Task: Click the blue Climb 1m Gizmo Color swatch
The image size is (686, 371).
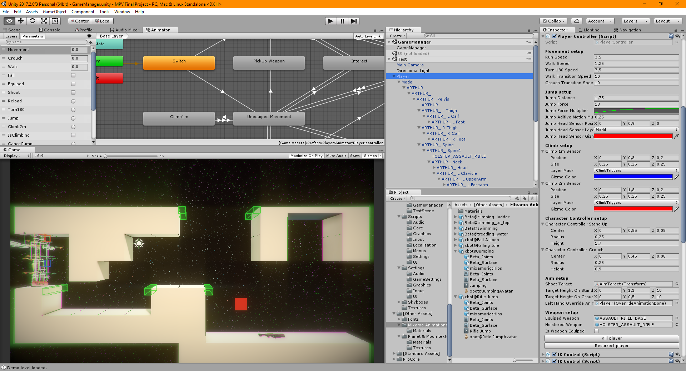Action: click(633, 177)
